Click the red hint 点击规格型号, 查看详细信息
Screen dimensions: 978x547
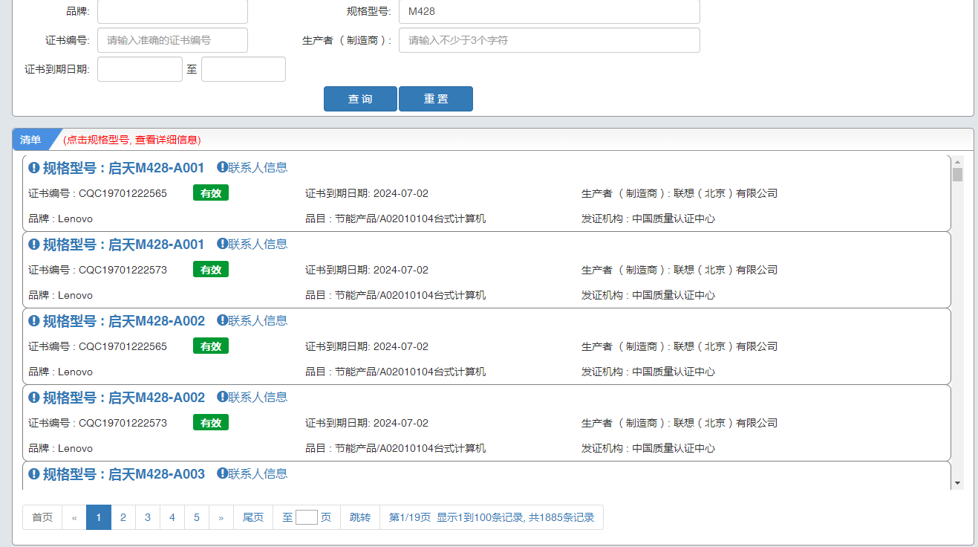coord(132,140)
